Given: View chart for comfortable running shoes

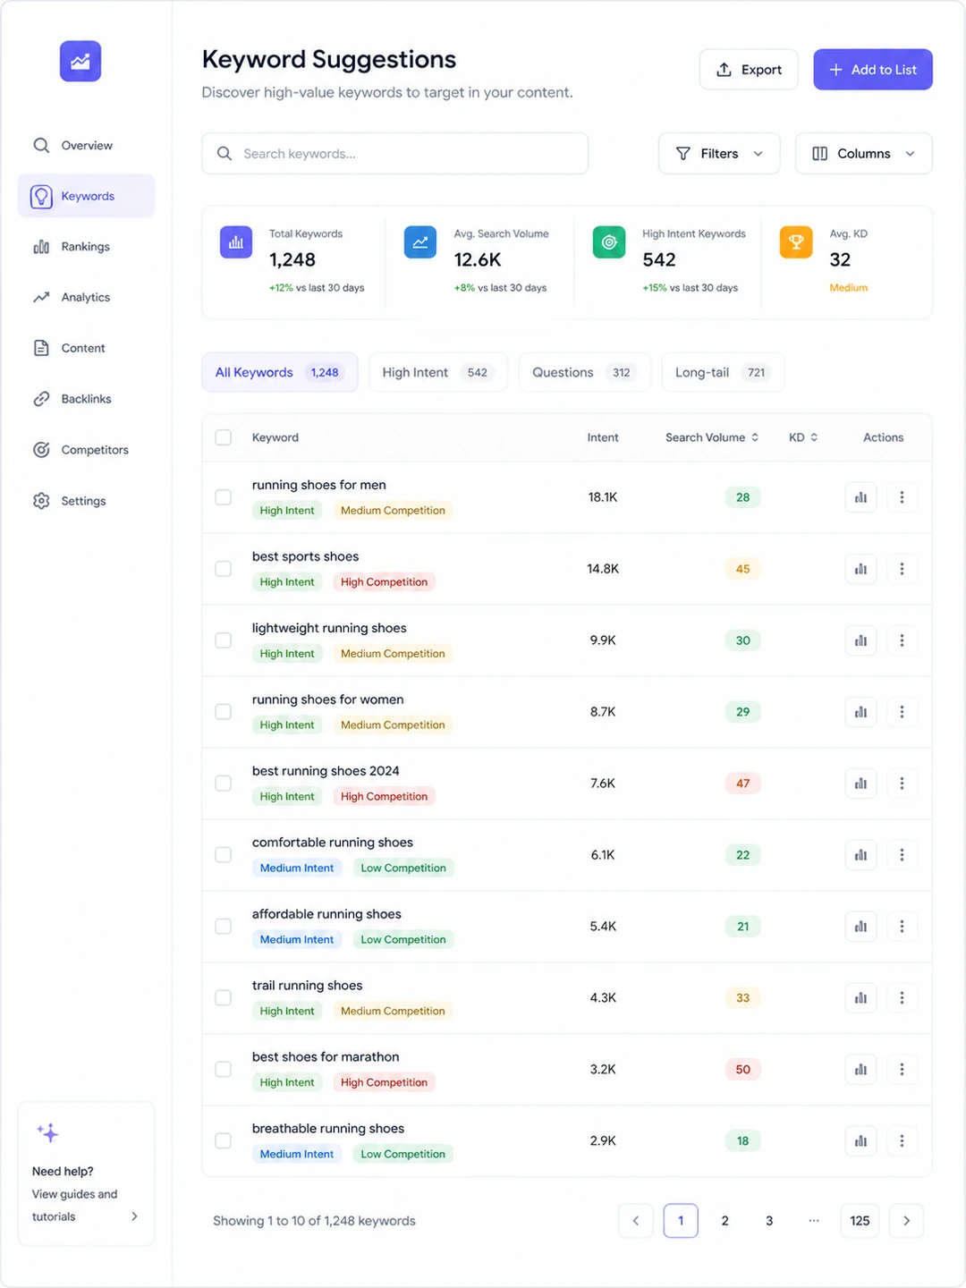Looking at the screenshot, I should tap(860, 855).
